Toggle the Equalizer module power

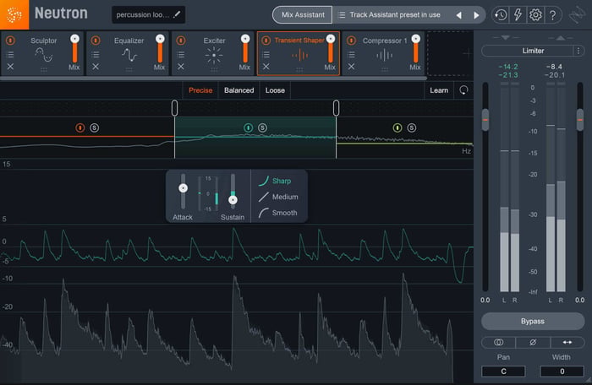[96, 41]
